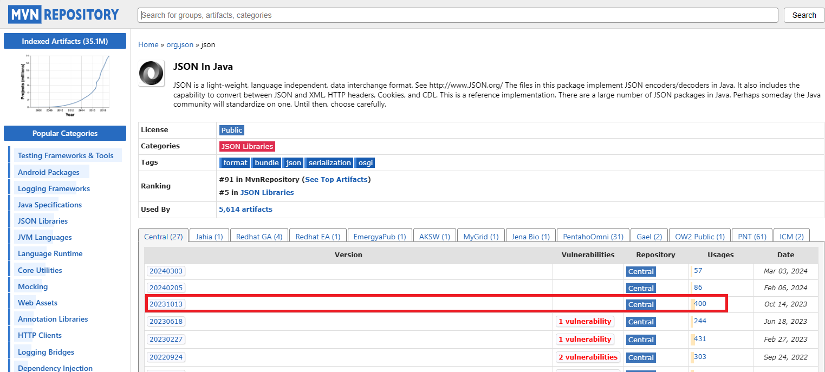
Task: Open version 20231013
Action: coord(166,304)
